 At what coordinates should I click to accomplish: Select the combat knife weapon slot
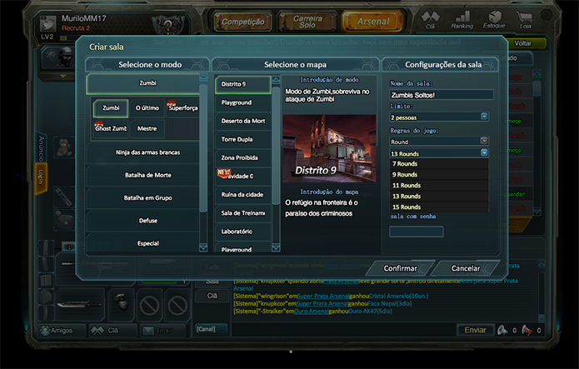(79, 305)
